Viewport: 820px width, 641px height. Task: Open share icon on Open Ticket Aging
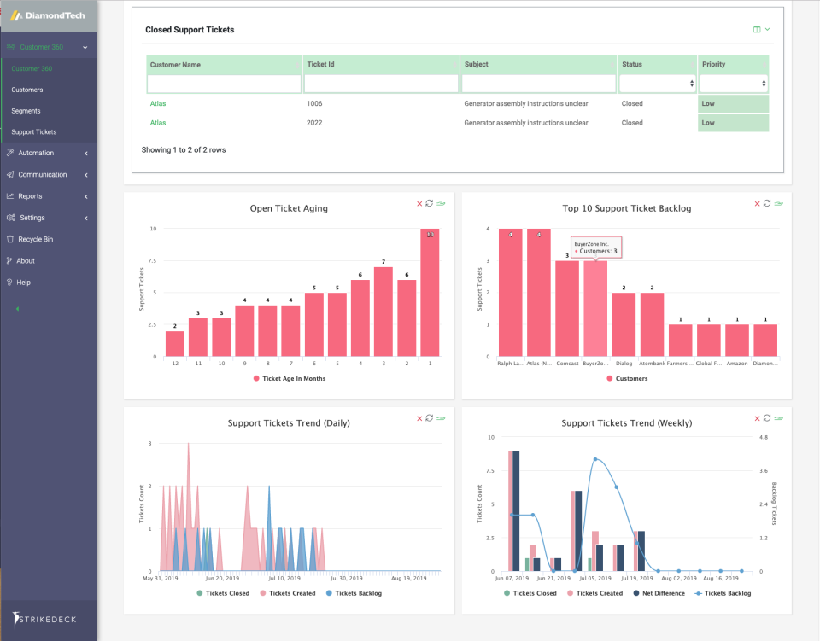pos(441,204)
